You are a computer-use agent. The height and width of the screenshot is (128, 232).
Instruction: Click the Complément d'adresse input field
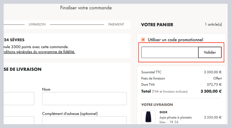pyautogui.click(x=84, y=121)
